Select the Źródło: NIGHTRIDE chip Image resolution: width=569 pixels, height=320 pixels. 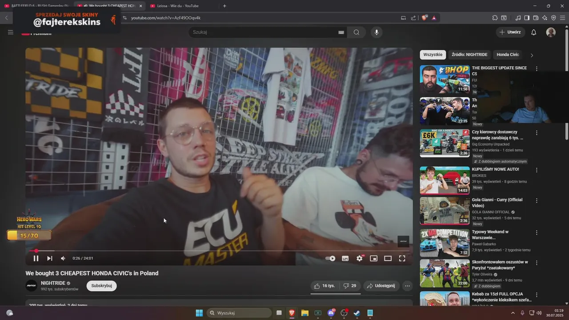point(469,55)
